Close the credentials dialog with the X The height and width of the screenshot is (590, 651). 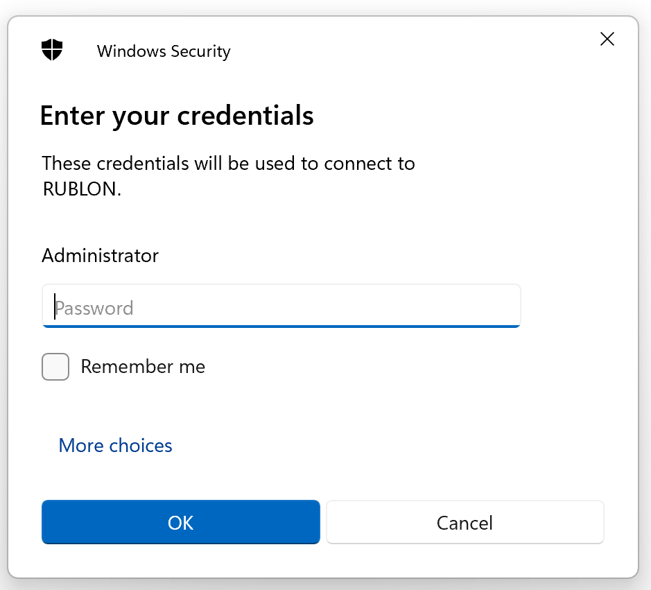(x=607, y=40)
